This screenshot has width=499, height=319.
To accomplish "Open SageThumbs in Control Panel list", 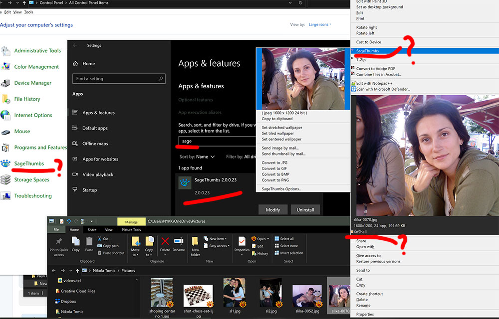I will point(28,163).
